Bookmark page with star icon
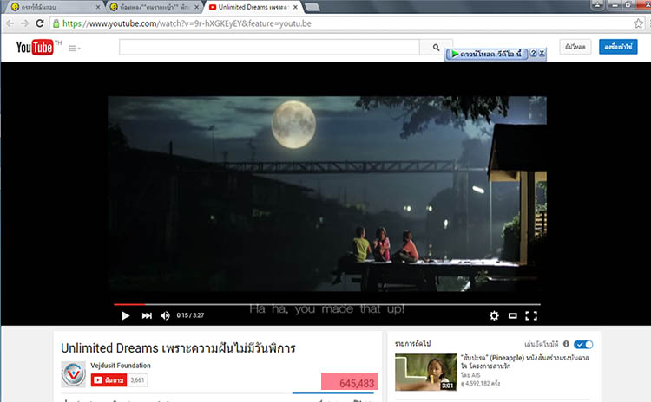The width and height of the screenshot is (651, 402). [638, 23]
